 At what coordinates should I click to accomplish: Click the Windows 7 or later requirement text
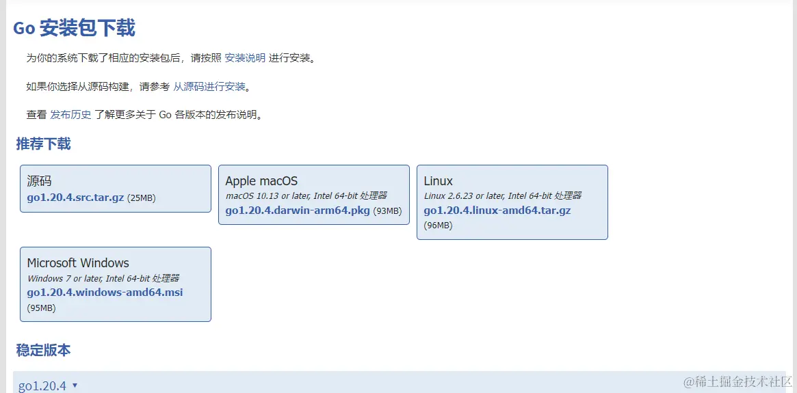tap(103, 278)
